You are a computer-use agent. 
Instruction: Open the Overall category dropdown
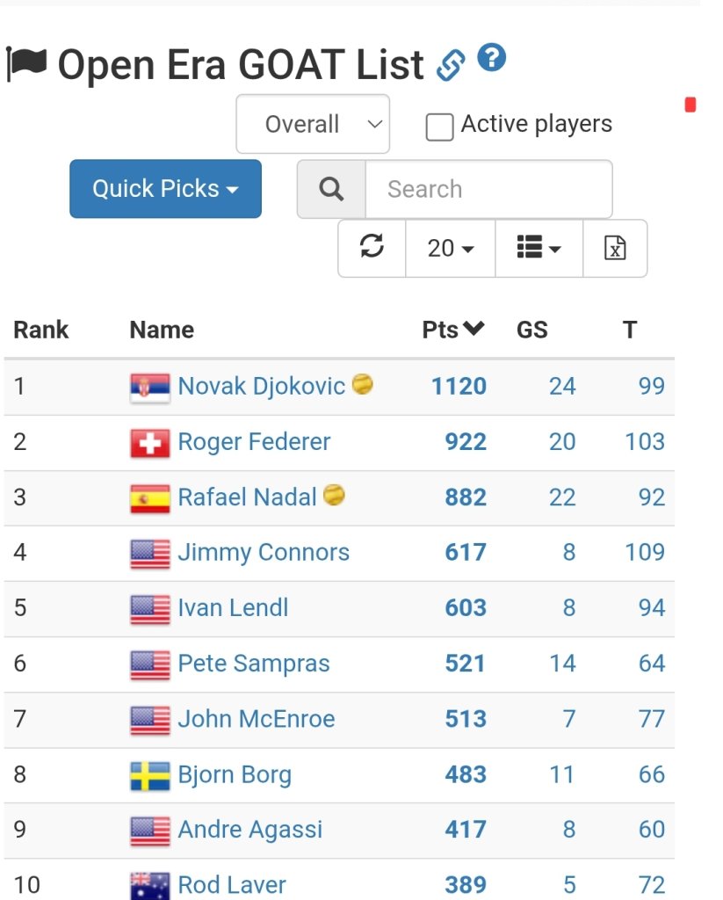tap(313, 124)
